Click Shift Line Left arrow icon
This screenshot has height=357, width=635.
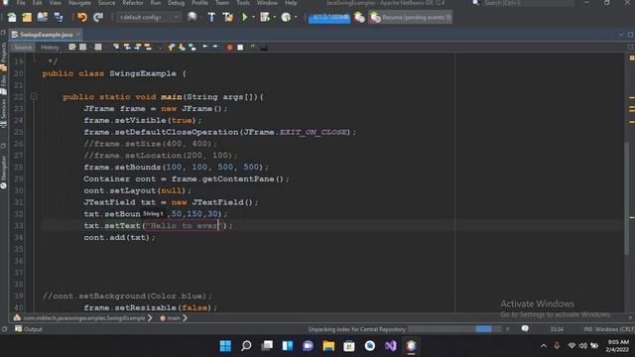(205, 47)
